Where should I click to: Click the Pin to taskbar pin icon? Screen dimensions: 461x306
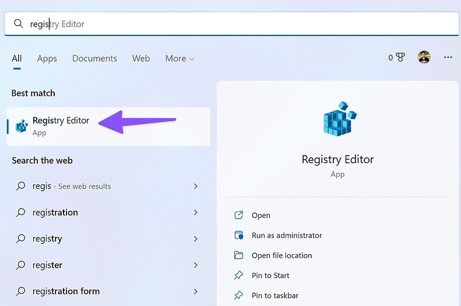tap(238, 295)
